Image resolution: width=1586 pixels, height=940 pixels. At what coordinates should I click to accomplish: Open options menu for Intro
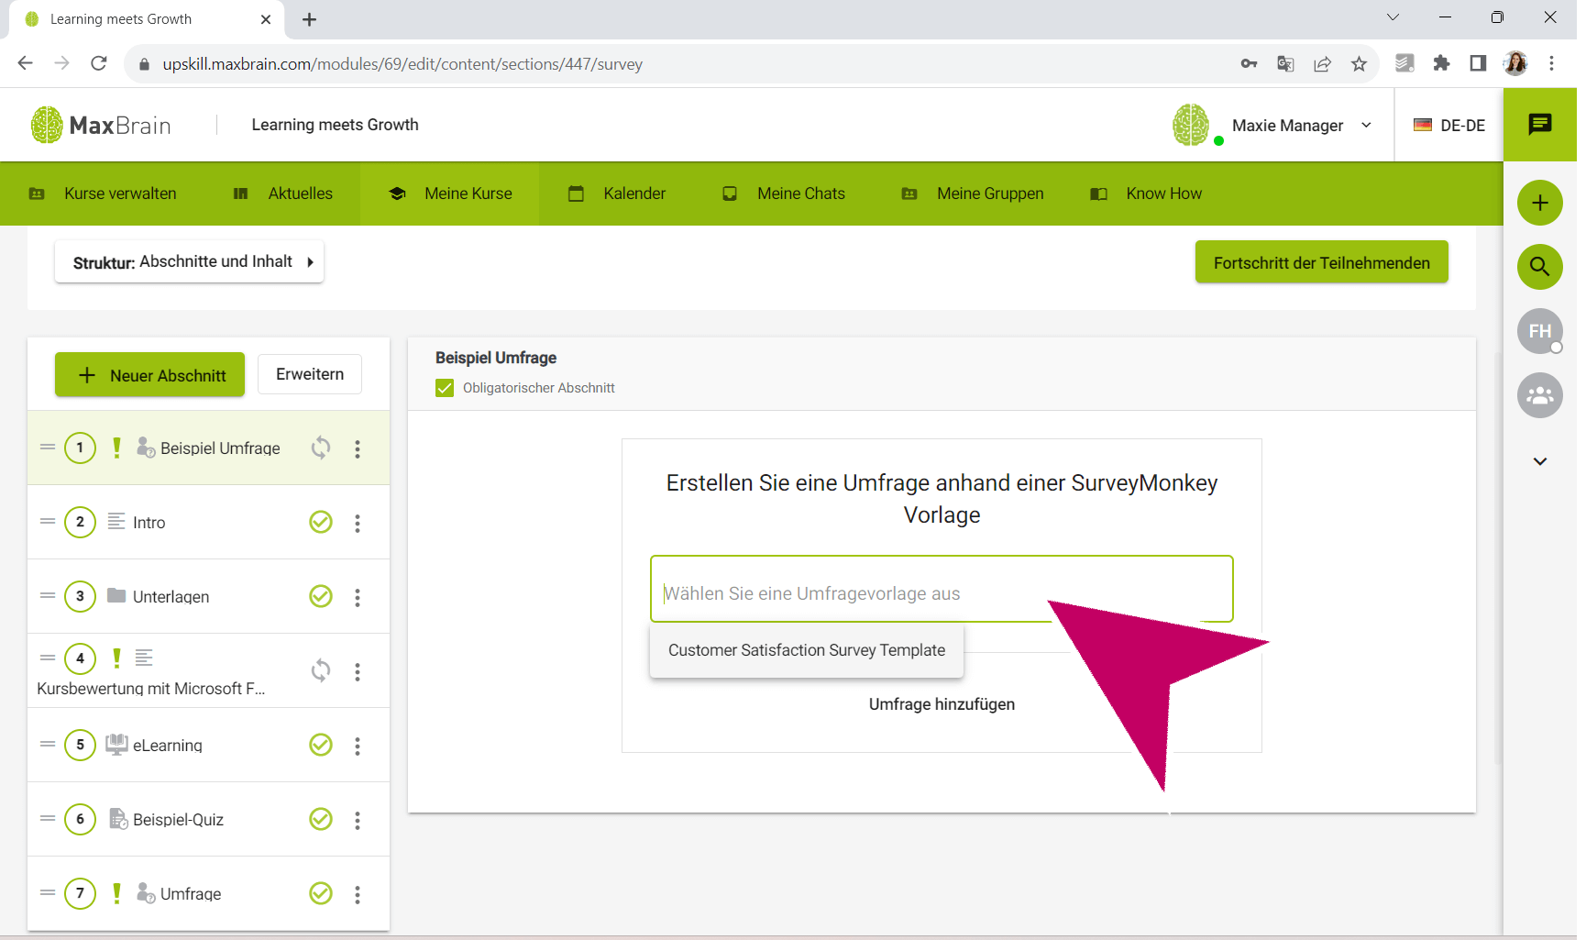click(358, 523)
